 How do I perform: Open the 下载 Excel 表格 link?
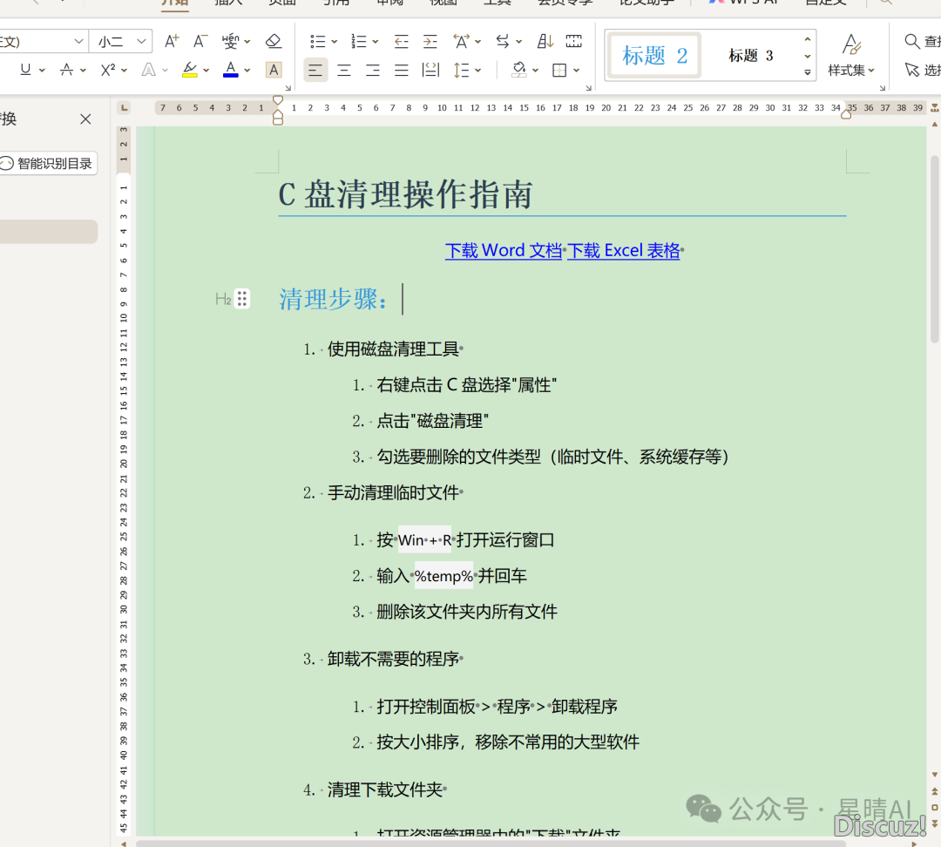pyautogui.click(x=624, y=250)
